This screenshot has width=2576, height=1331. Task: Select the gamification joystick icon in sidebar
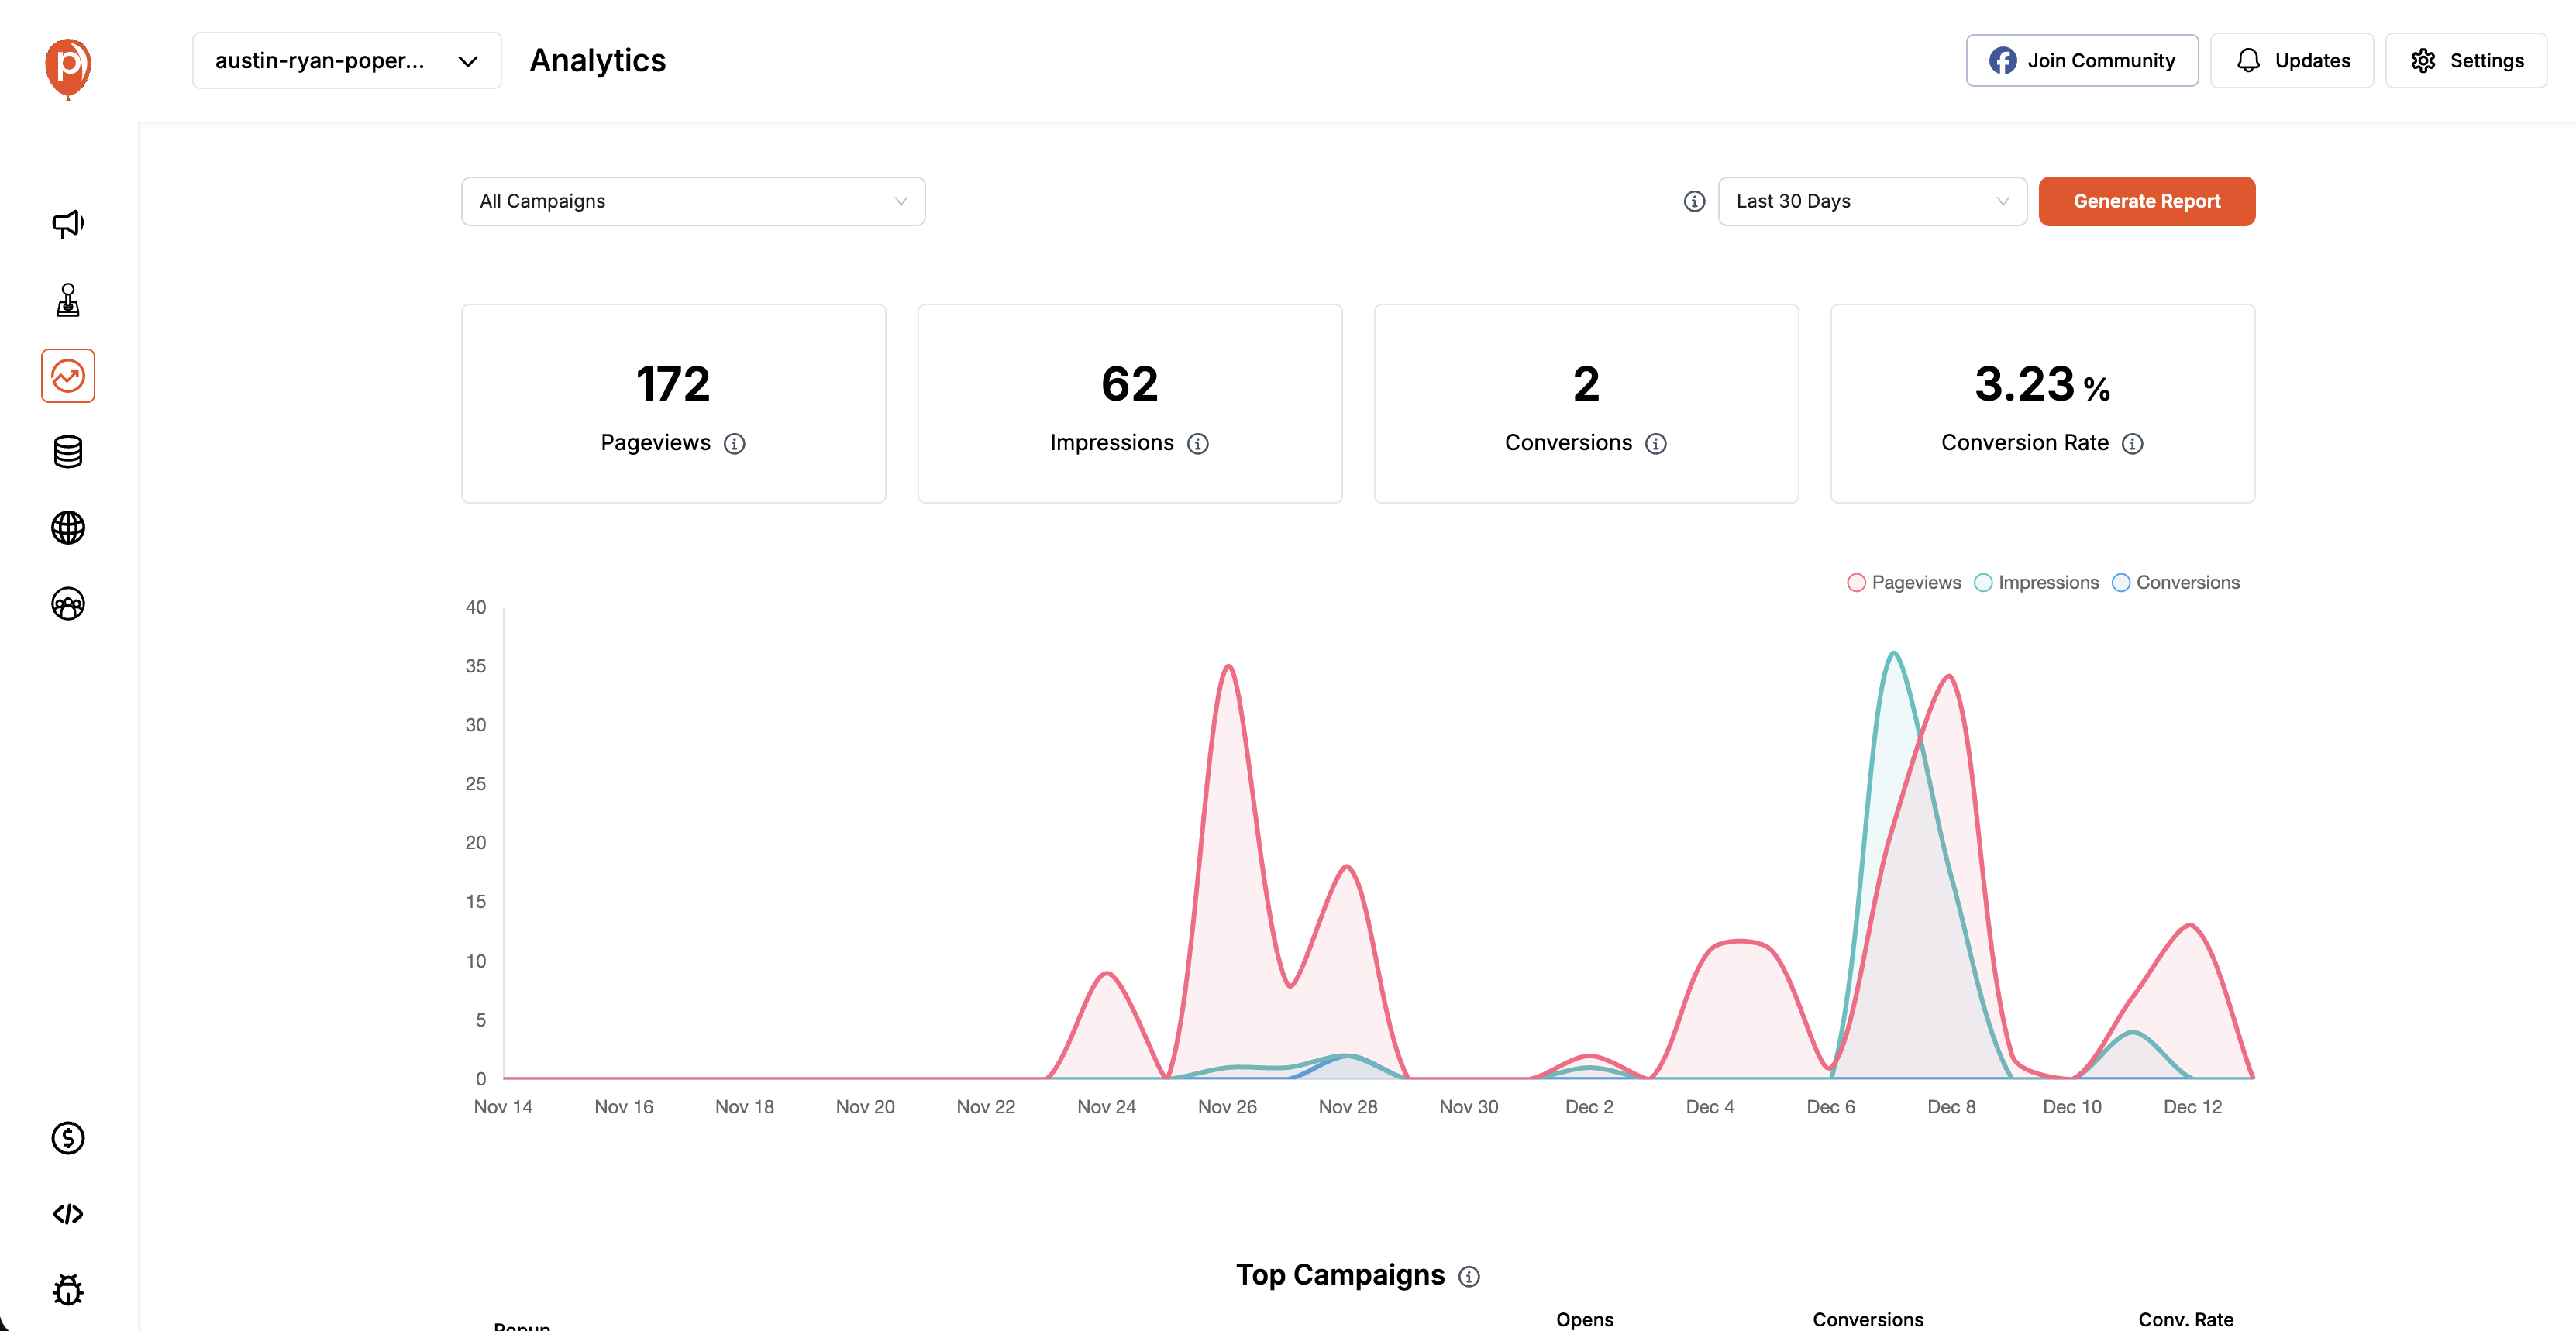pos(67,300)
